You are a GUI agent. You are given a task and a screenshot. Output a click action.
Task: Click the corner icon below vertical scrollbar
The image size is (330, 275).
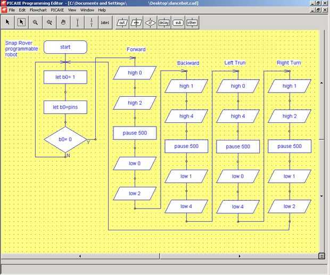321,256
